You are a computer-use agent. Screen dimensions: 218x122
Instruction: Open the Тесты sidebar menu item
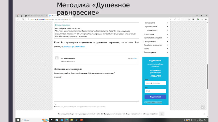point(146,48)
